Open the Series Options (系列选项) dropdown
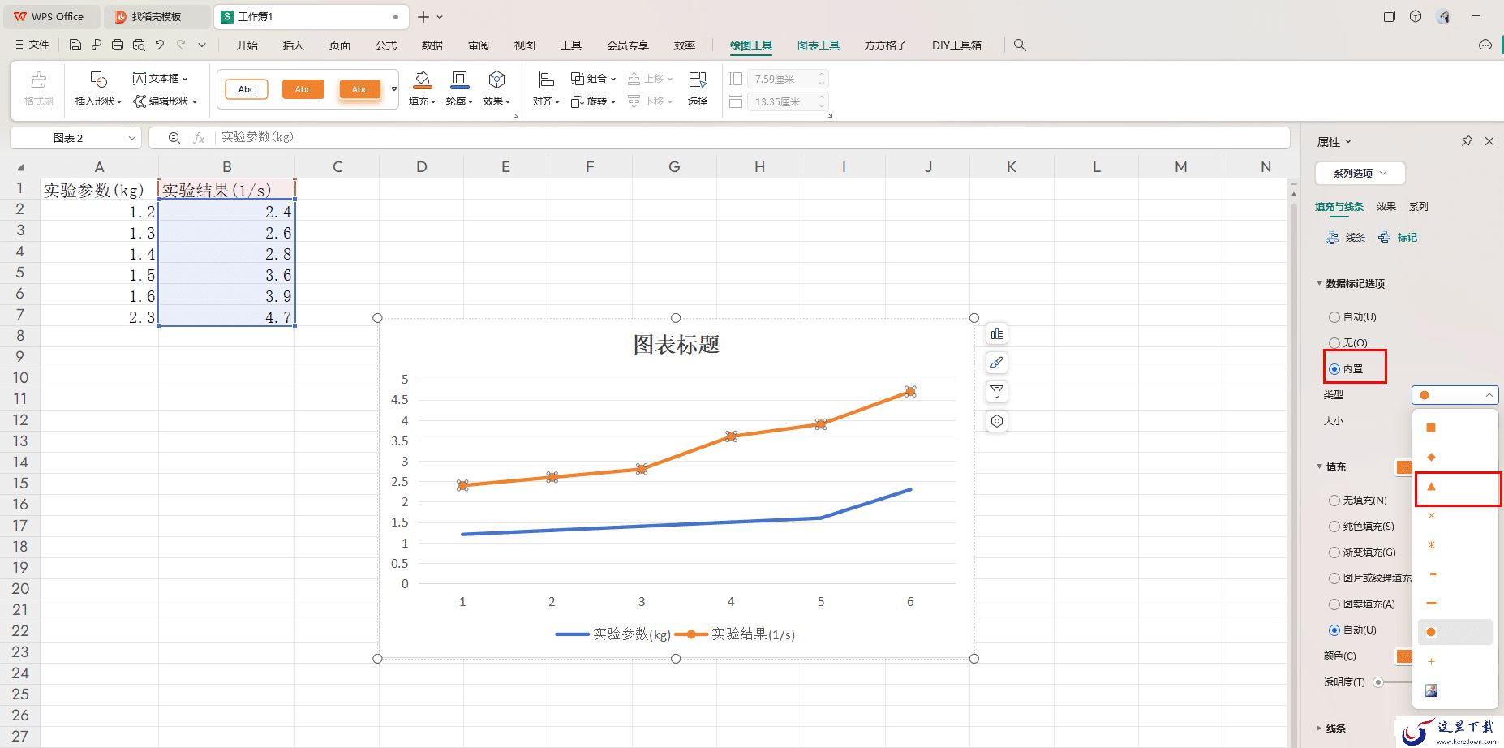The height and width of the screenshot is (748, 1504). click(1360, 173)
